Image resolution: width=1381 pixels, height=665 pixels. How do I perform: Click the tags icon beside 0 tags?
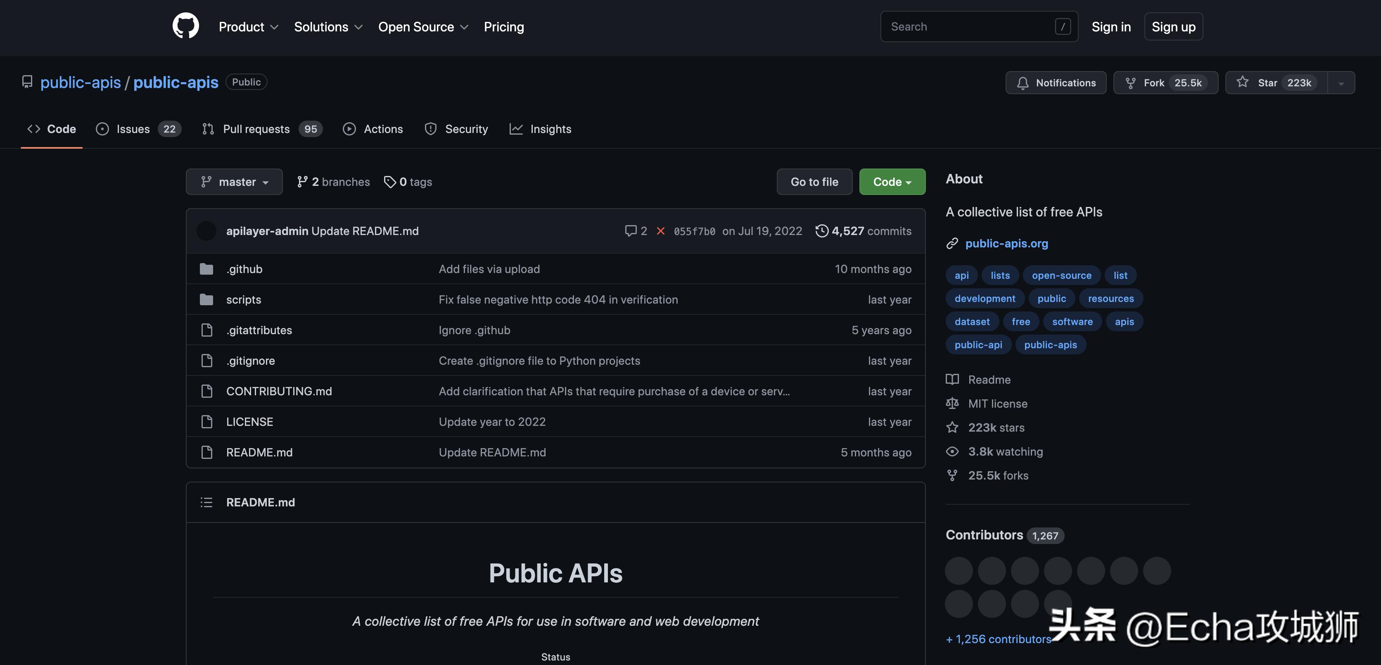coord(390,182)
